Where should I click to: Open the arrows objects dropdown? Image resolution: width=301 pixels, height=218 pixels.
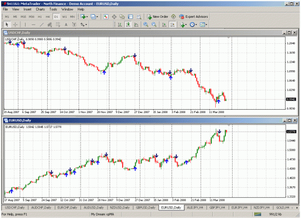83,25
